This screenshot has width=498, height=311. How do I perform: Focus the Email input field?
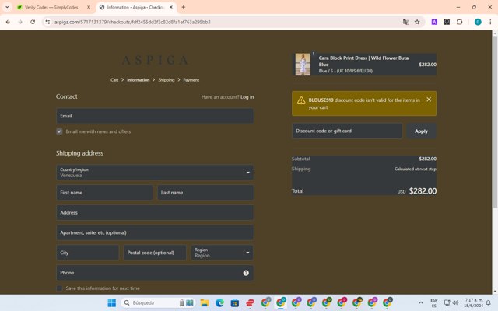pos(155,116)
